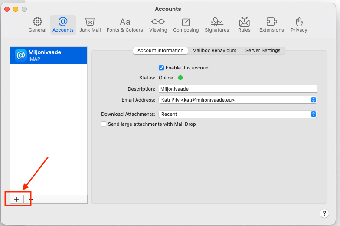Click into the Description text field
Viewport: 340px width, 226px height.
point(238,89)
